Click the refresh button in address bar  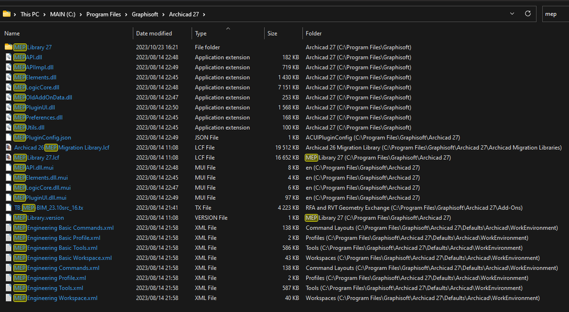click(x=528, y=14)
